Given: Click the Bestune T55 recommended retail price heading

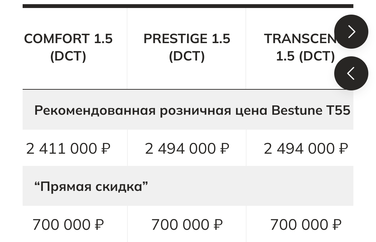Looking at the screenshot, I should coord(192,110).
